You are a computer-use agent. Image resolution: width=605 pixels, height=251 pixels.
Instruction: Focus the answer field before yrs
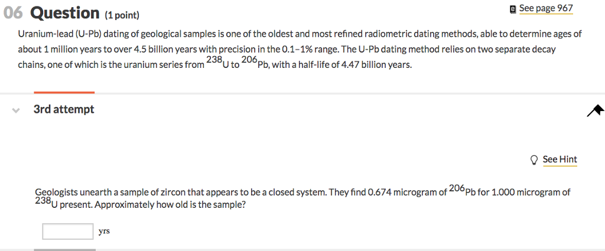coord(68,232)
